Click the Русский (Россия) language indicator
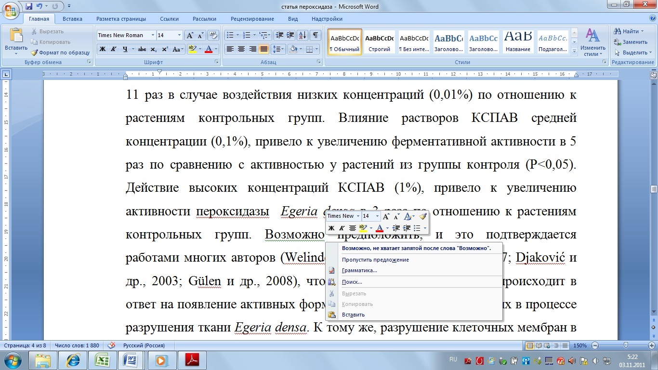Viewport: 658px width, 370px height. [144, 345]
